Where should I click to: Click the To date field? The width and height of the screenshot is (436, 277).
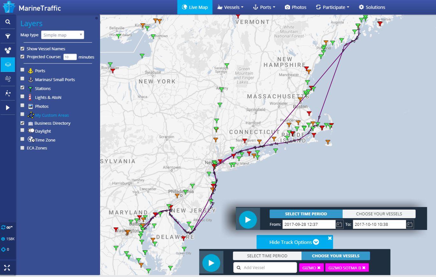[379, 224]
